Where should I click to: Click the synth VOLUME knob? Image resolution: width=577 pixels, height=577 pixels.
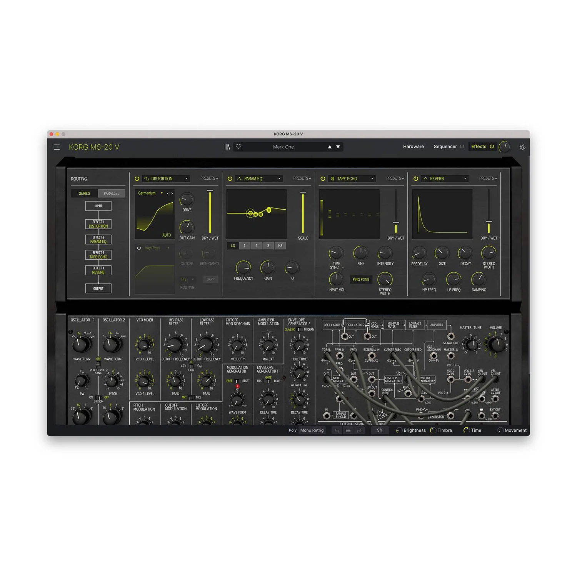[x=496, y=344]
